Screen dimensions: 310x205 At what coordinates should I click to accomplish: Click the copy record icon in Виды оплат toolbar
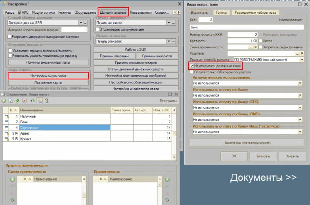[11, 101]
